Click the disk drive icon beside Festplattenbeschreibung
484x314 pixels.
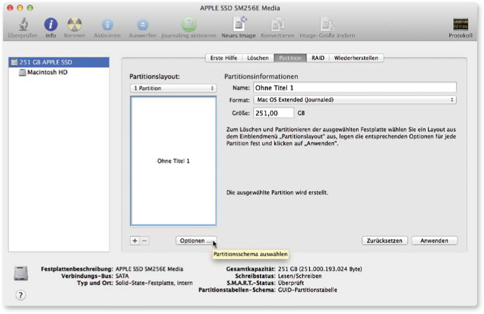(x=21, y=273)
